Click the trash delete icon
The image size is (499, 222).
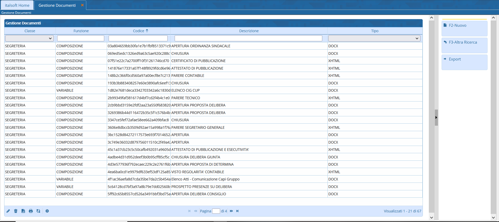click(x=16, y=211)
